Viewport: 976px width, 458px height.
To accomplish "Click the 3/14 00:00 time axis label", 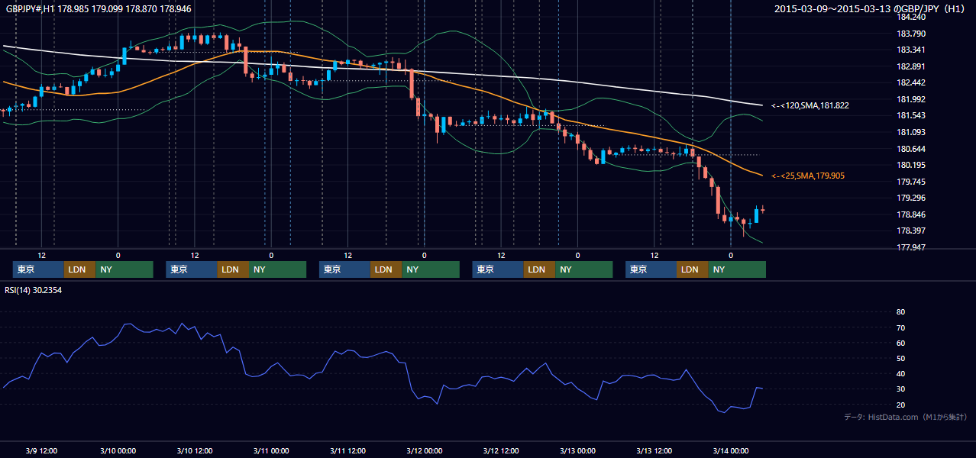I will coord(731,450).
